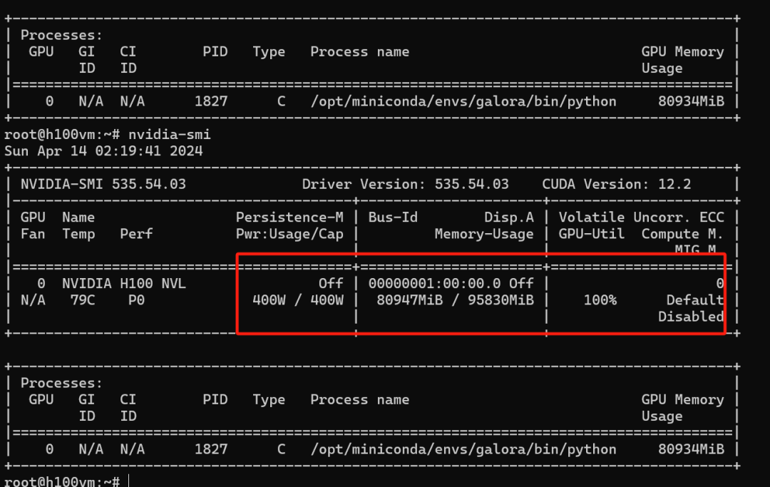Click the CUDA Version 12.2 text

click(x=616, y=184)
